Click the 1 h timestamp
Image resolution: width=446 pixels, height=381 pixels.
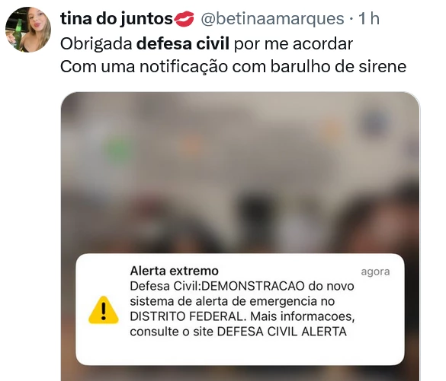point(369,19)
